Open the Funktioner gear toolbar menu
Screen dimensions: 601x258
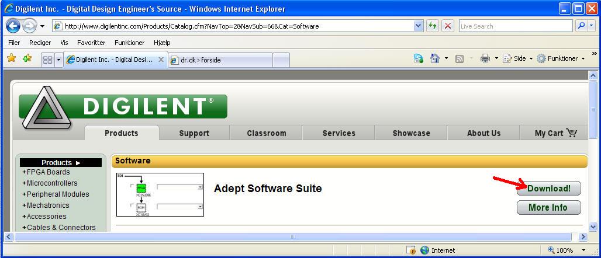(x=561, y=58)
